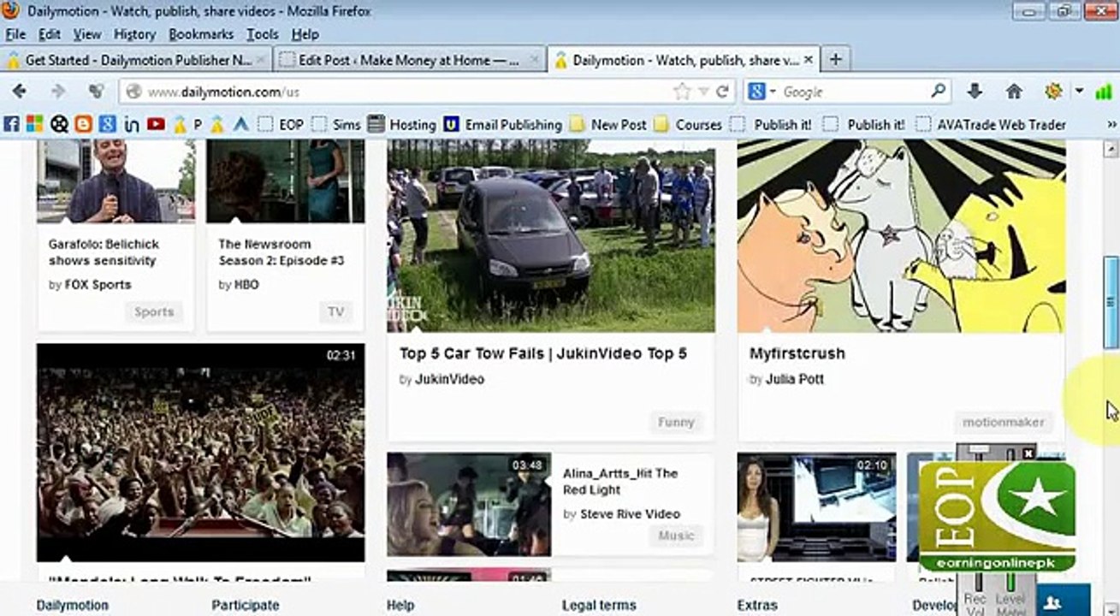
Task: Open the View menu
Action: 87,34
